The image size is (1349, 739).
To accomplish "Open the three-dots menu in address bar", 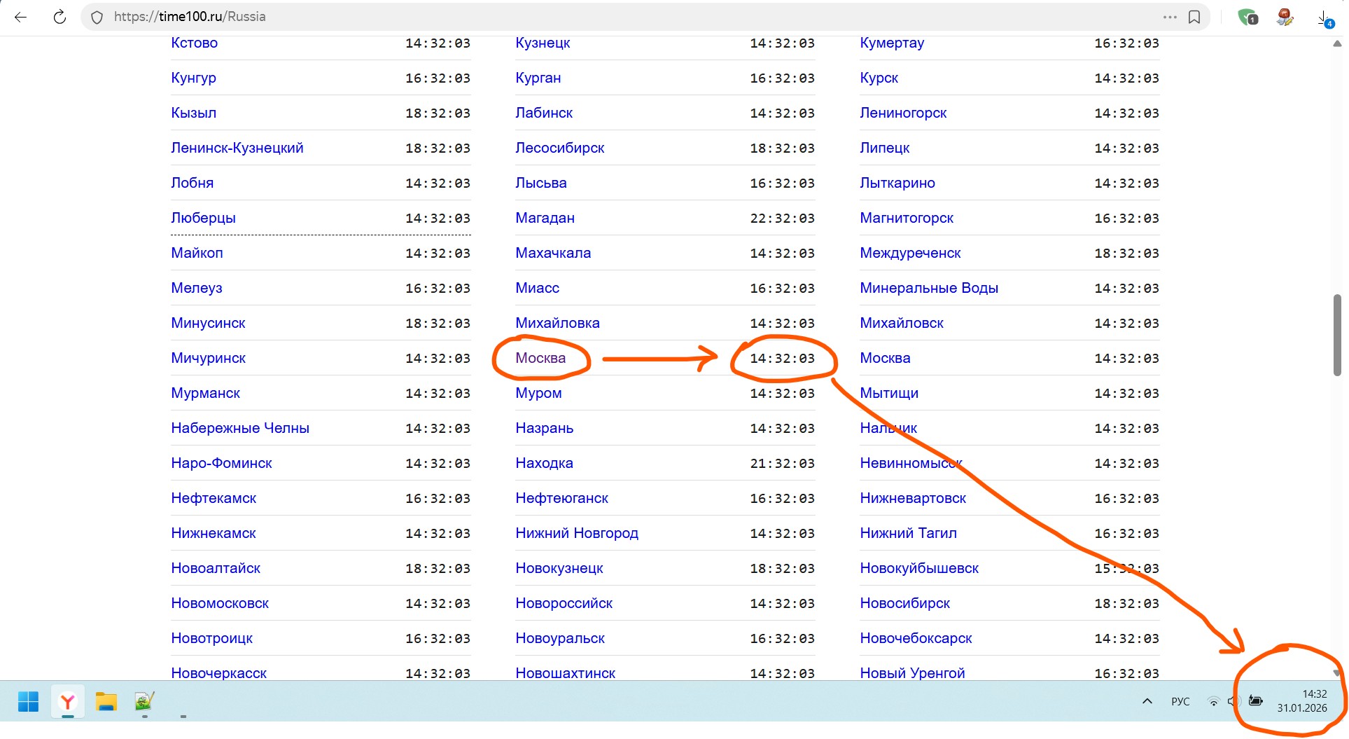I will tap(1170, 17).
